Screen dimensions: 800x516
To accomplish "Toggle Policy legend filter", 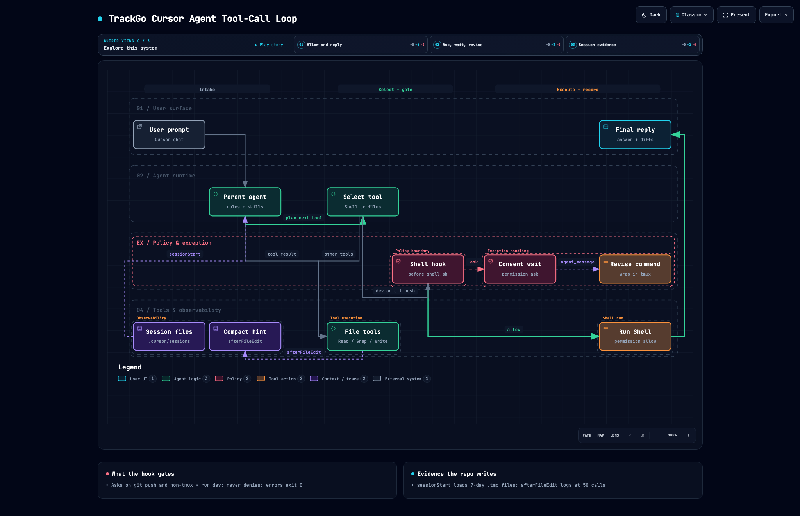I will (233, 378).
